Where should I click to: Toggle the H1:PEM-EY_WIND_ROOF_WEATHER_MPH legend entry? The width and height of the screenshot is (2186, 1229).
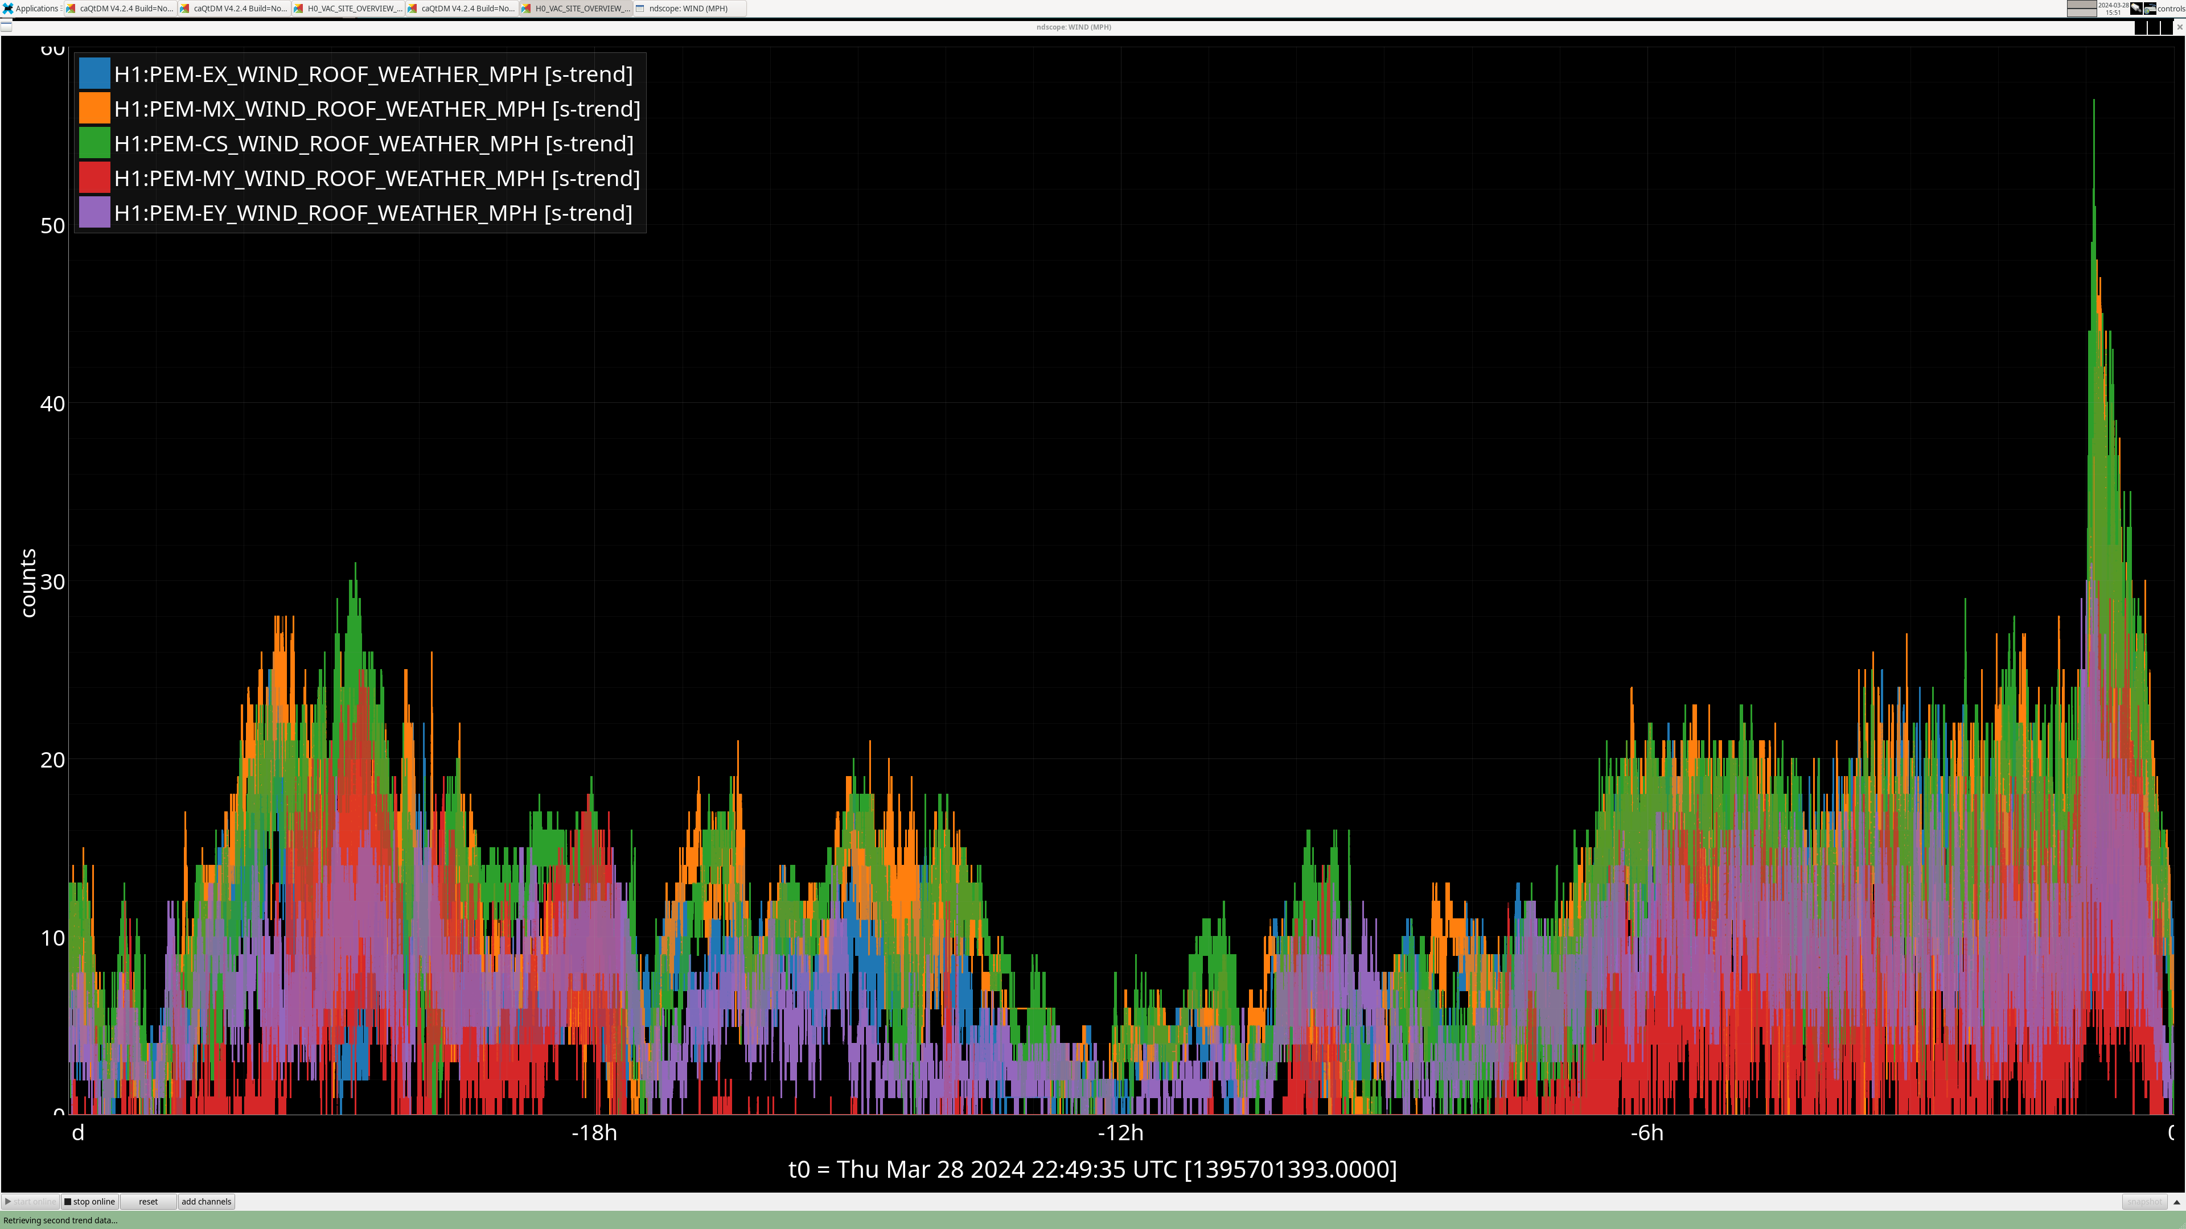pyautogui.click(x=372, y=213)
